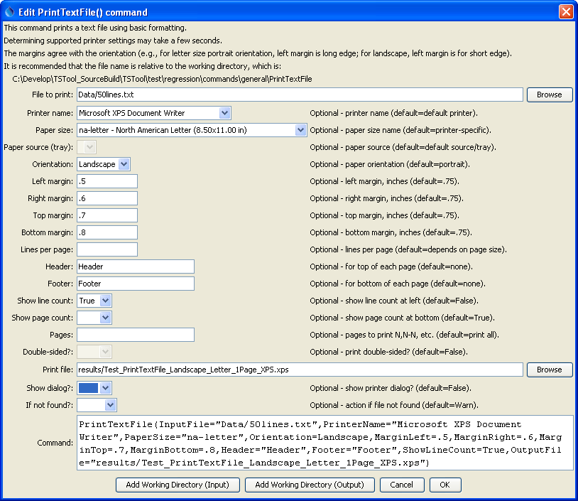Click the 'Optional - show page count at bottom' text

point(402,318)
